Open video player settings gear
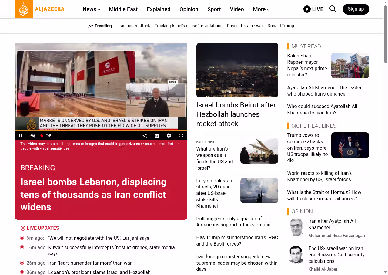Screen dimensions: 388x275 (169, 136)
